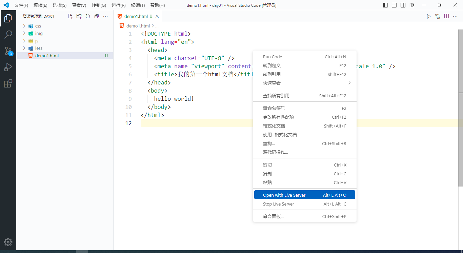Click the VS Code logo icon
Screen dimensions: 463x253
click(6, 5)
